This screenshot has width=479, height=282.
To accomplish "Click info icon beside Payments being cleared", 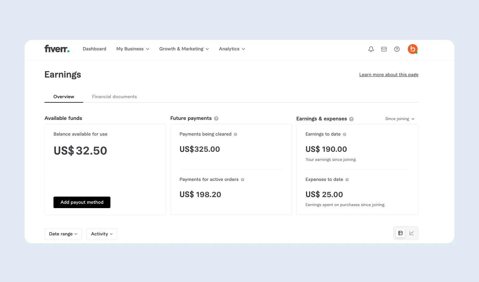I will pyautogui.click(x=236, y=134).
